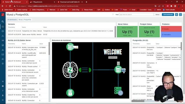Open the Monitoring eye sidebar menu

pos(3,31)
